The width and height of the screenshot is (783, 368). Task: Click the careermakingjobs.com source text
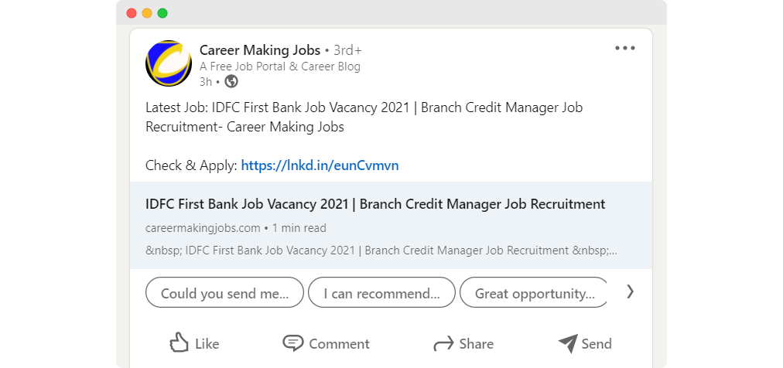203,228
